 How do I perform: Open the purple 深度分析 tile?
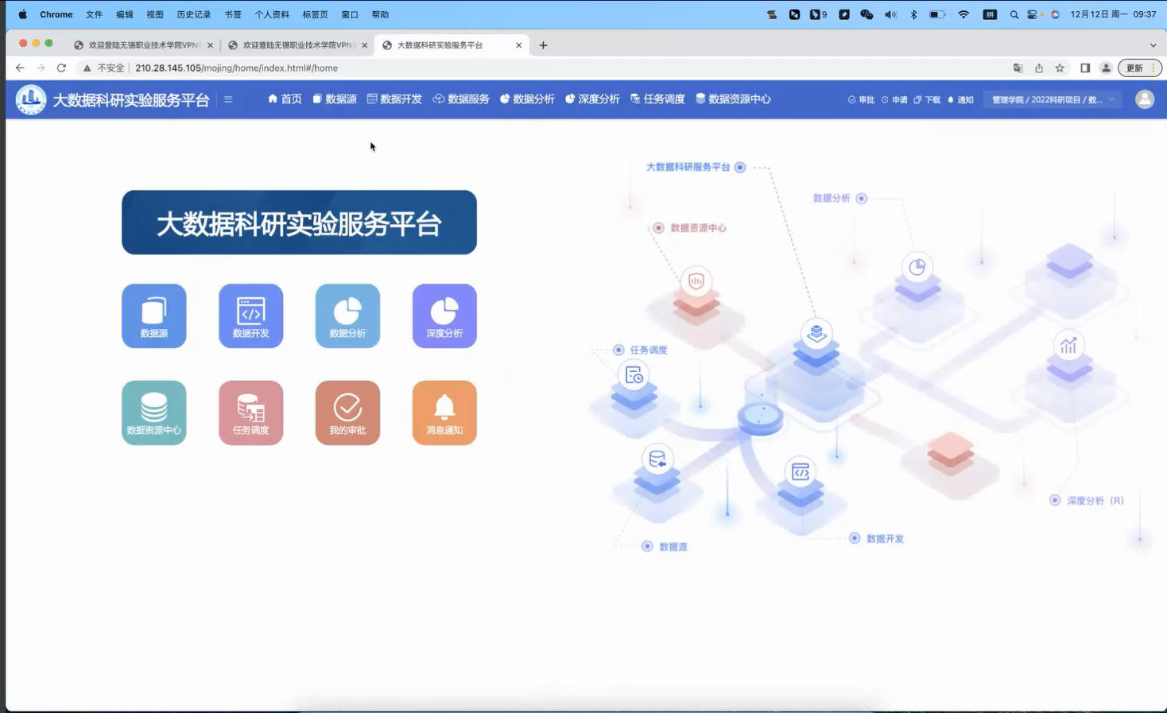[x=444, y=316]
